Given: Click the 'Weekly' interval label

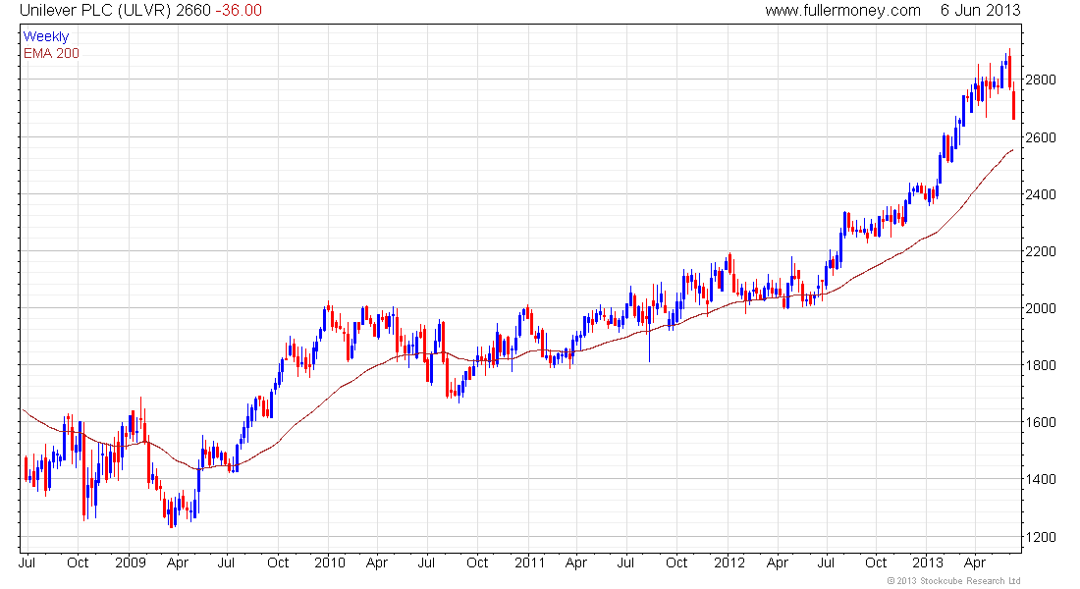Looking at the screenshot, I should [x=46, y=36].
